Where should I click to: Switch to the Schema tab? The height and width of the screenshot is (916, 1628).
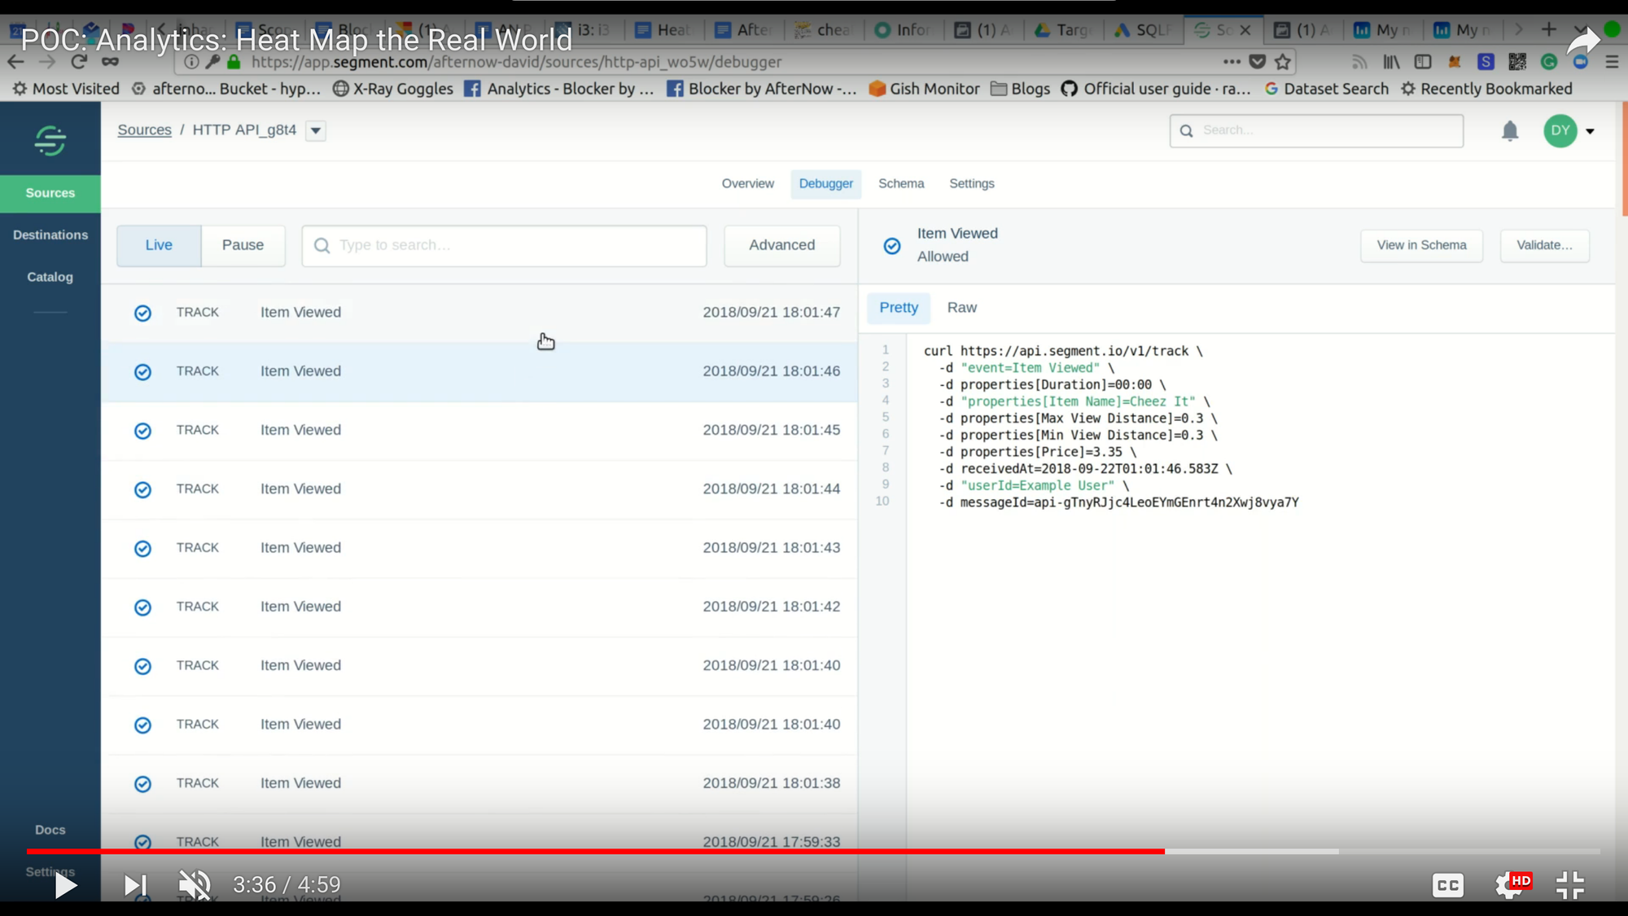900,184
